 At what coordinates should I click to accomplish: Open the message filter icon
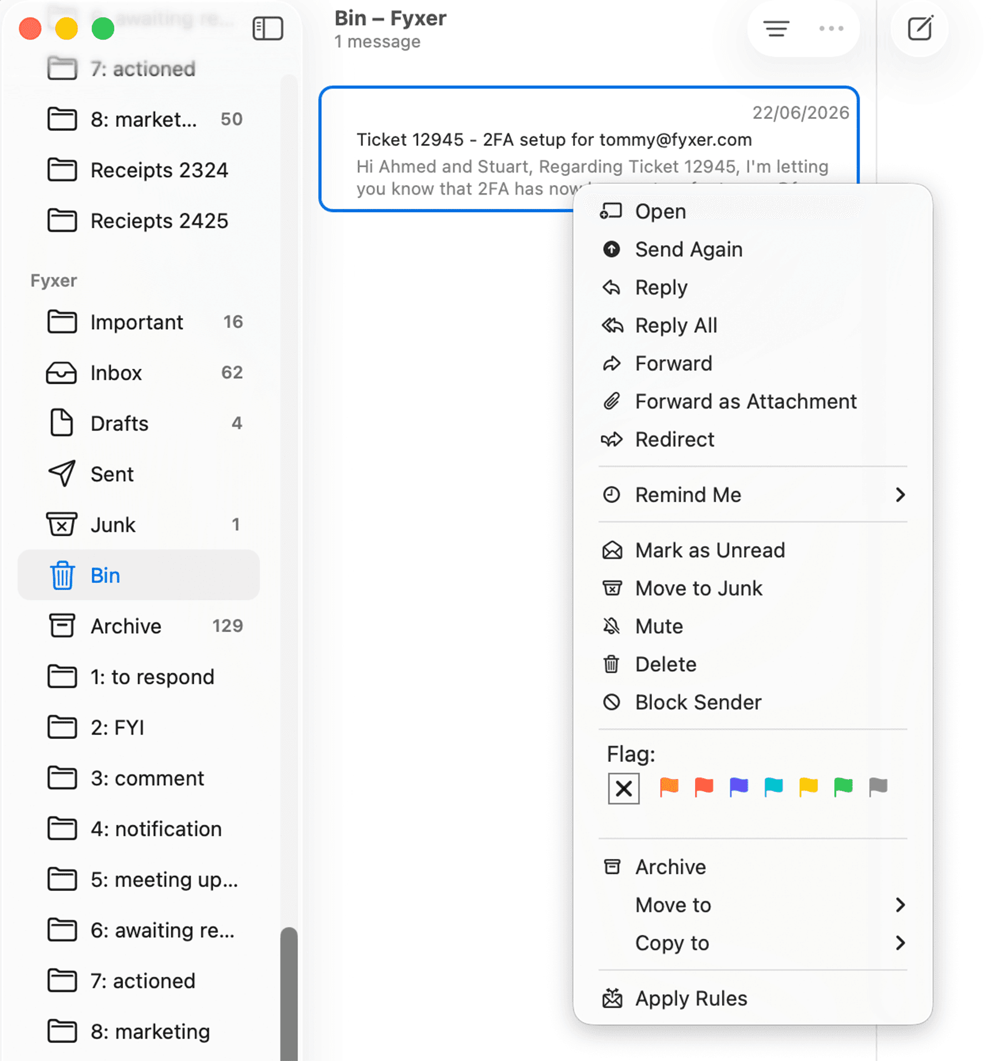click(x=776, y=28)
